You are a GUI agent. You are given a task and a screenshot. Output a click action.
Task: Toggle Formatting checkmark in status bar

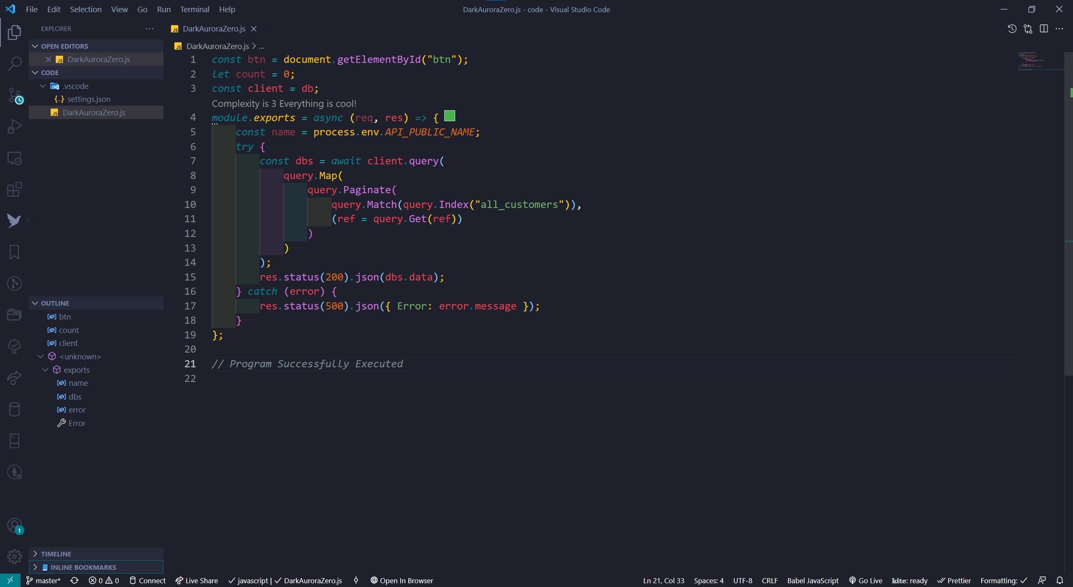pos(1003,580)
